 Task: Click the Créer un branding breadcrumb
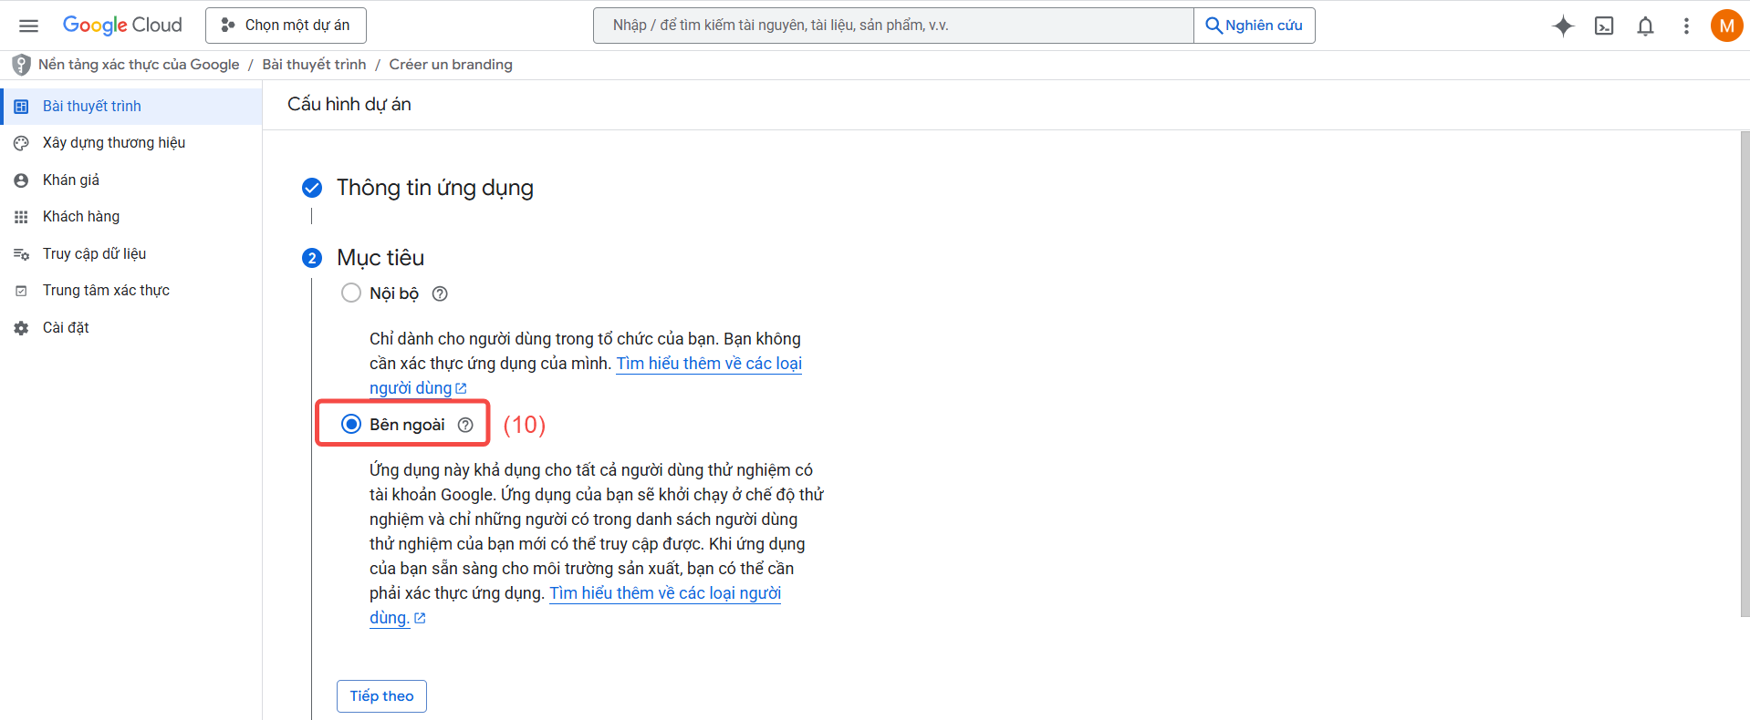tap(451, 65)
